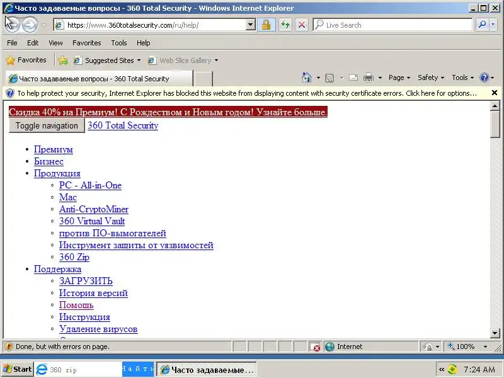Open the 360 Zip link
The width and height of the screenshot is (504, 378).
point(74,257)
